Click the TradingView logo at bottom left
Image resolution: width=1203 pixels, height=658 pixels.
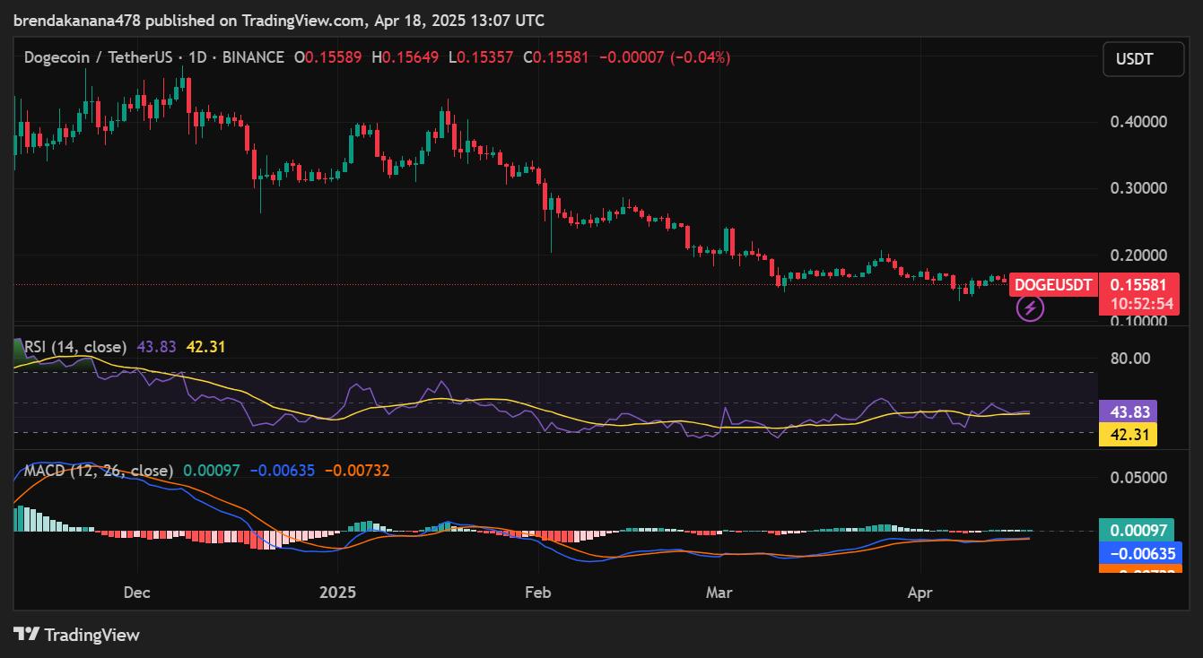tap(77, 635)
